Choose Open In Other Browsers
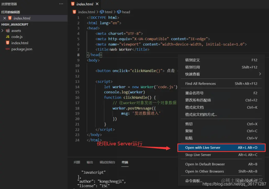The height and width of the screenshot is (189, 269). pos(221,171)
